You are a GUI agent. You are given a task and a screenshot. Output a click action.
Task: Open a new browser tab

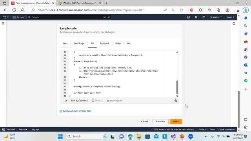click(x=106, y=3)
